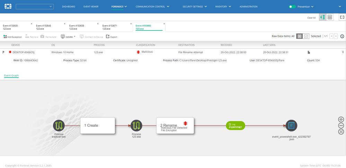Open the document icon in the event row
This screenshot has height=168, width=346.
(x=309, y=52)
